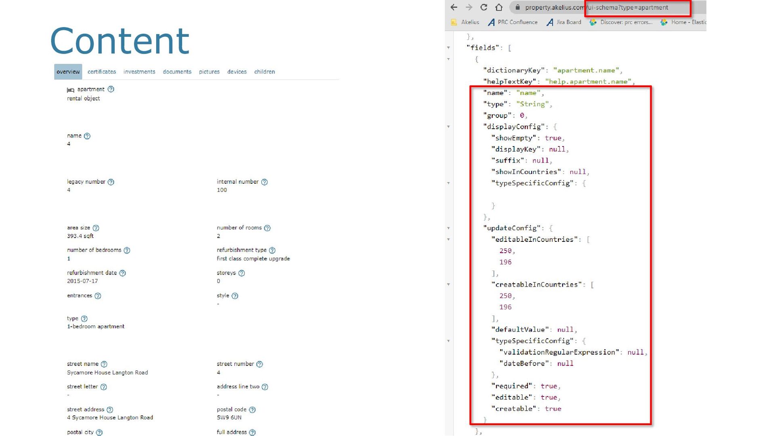Click help icon next to storeys

[241, 273]
